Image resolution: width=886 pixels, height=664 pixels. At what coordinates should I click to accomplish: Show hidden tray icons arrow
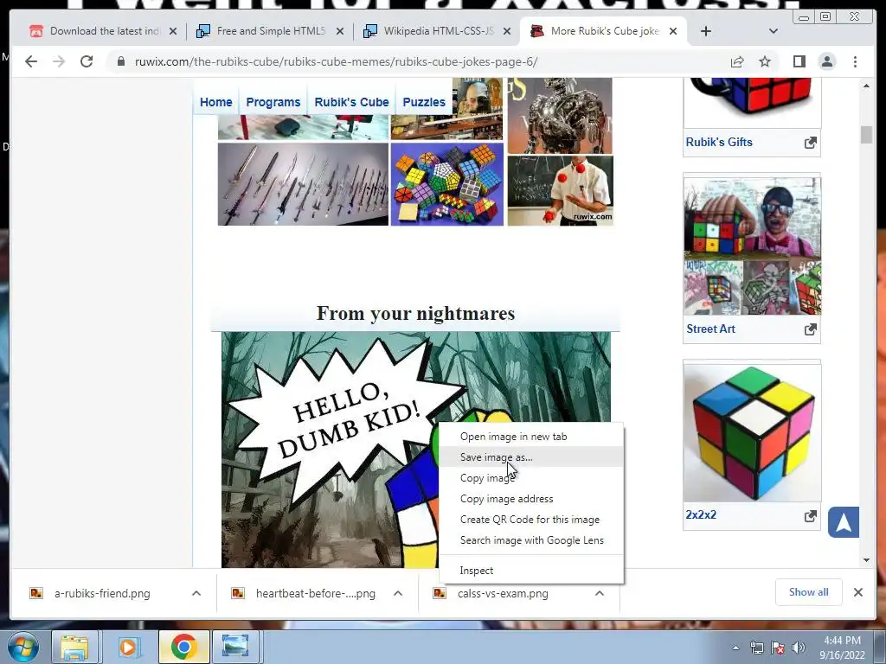(x=735, y=648)
